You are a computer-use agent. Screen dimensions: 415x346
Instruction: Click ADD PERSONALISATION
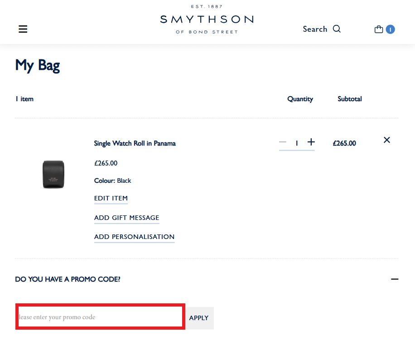pos(134,237)
